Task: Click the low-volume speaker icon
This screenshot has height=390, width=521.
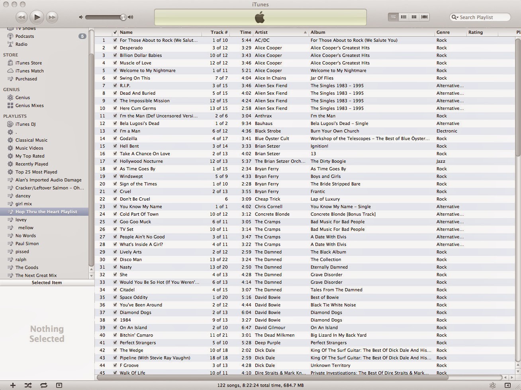Action: click(x=81, y=17)
